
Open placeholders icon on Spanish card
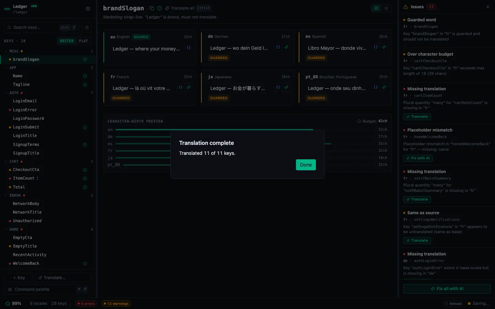(376, 47)
